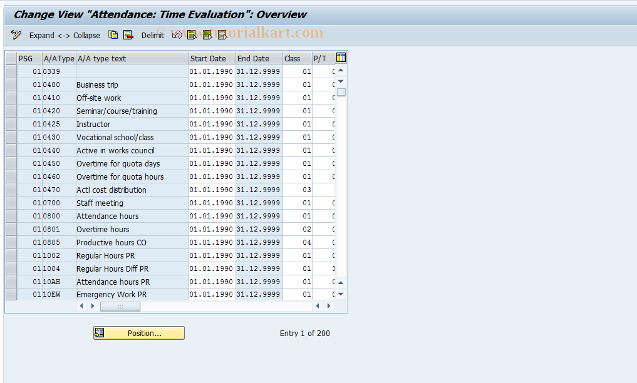Click 'Active in works council' text cell

(x=132, y=151)
